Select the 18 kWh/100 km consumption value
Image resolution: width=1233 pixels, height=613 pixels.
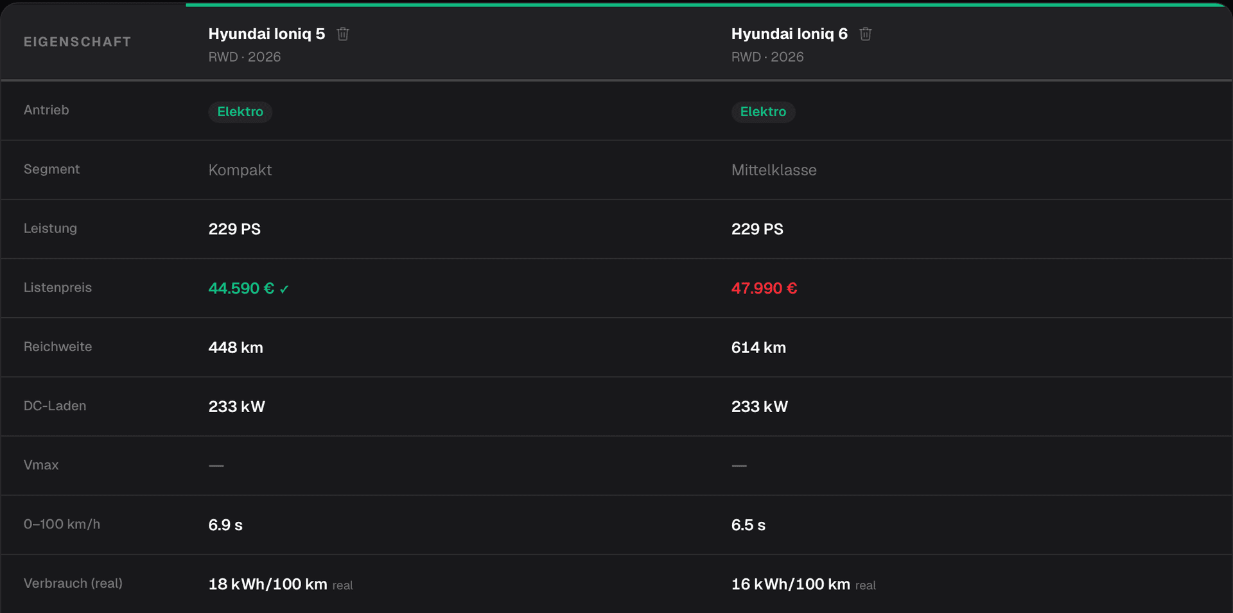268,584
